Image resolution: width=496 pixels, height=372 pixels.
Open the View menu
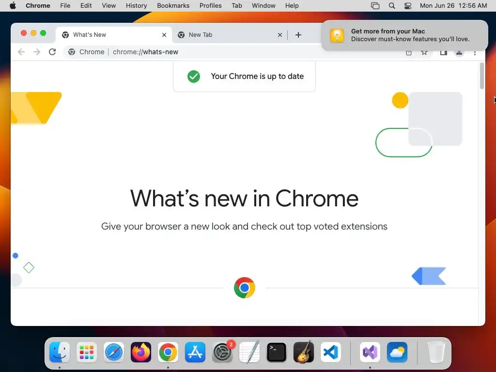click(109, 6)
